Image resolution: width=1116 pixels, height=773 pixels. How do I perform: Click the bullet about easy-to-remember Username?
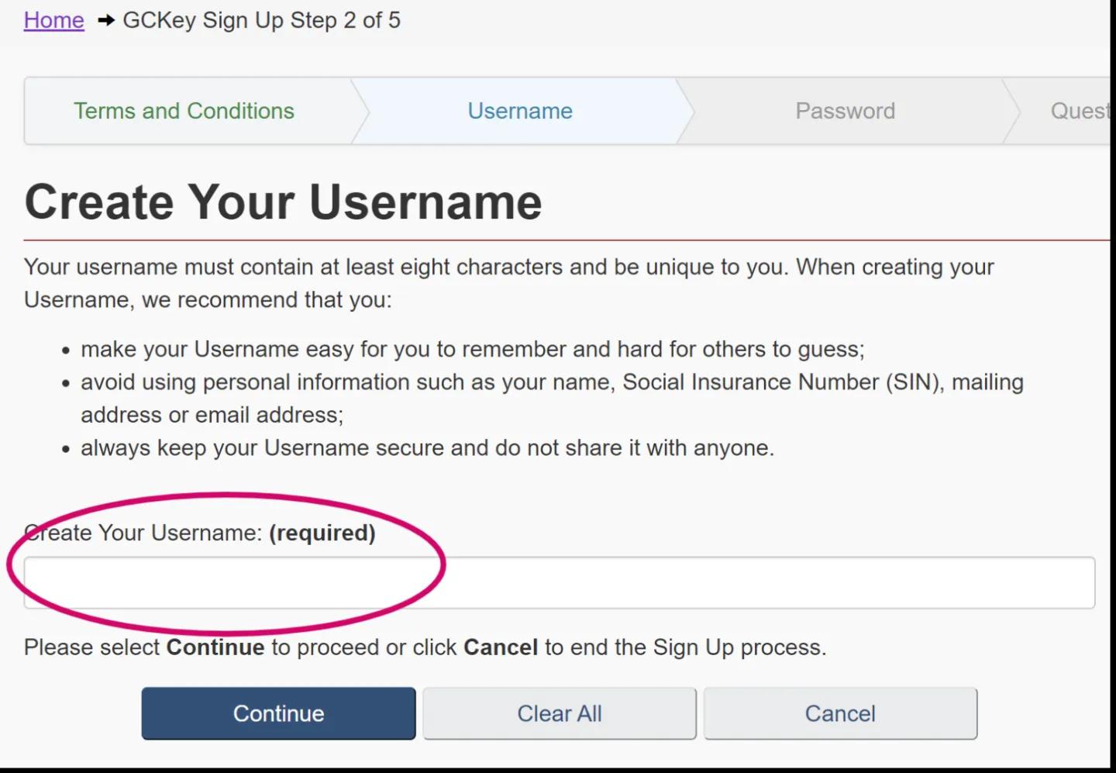click(472, 349)
